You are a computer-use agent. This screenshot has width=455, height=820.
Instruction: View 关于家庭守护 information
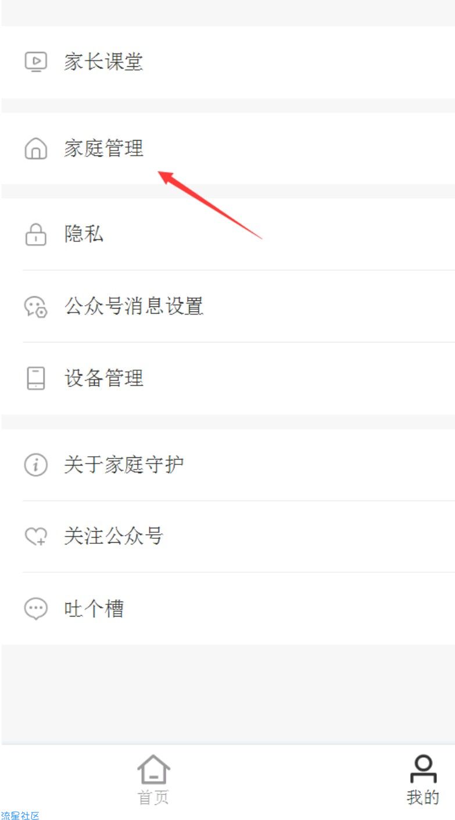[228, 465]
